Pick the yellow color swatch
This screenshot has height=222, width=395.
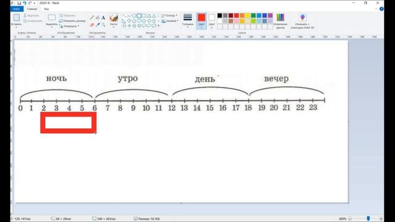coord(248,15)
